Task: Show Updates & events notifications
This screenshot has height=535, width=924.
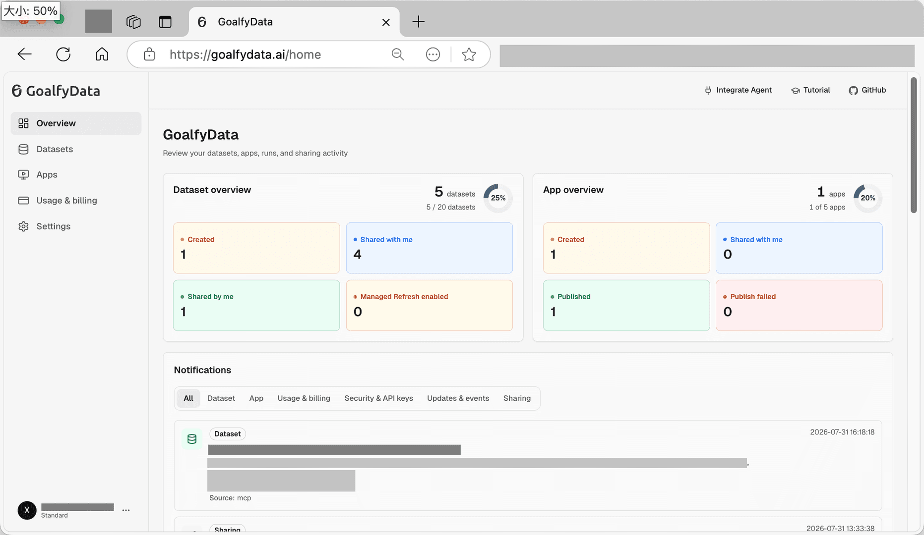Action: coord(458,398)
